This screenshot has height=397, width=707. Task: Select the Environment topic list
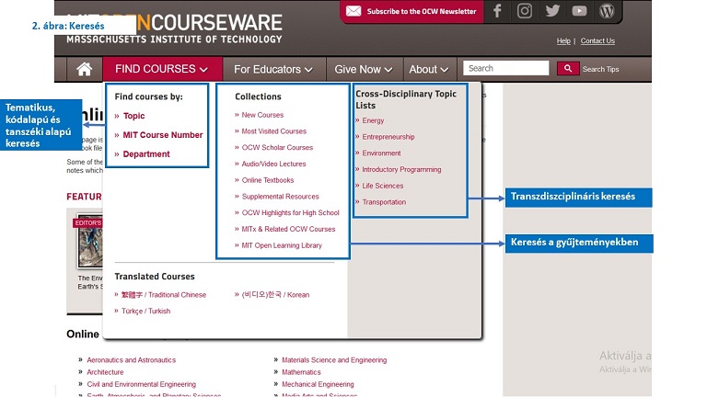coord(381,153)
